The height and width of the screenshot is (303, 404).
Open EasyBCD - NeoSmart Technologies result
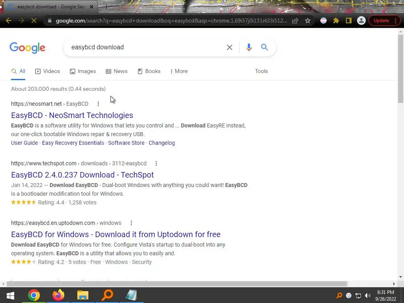(72, 115)
